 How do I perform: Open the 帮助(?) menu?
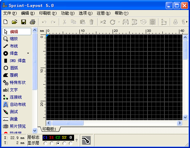[x=122, y=13]
